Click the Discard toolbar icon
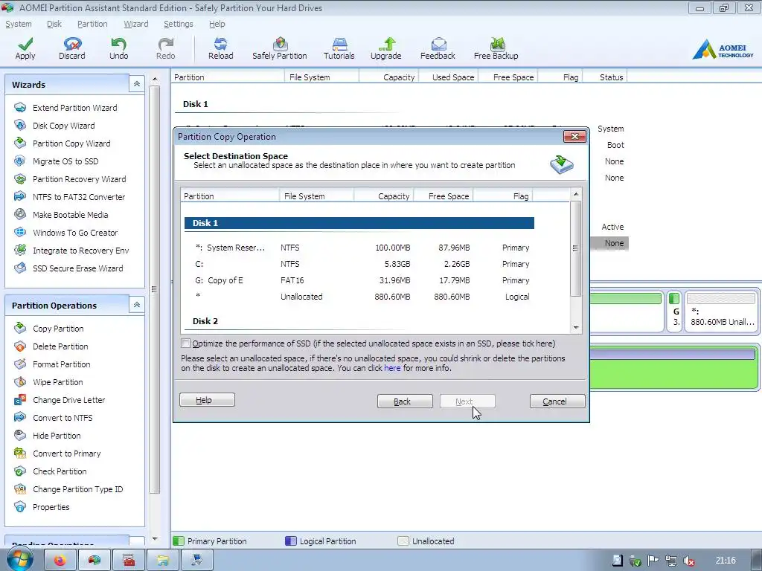 point(72,48)
